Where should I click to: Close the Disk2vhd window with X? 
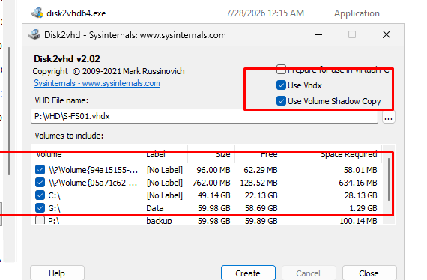(387, 34)
